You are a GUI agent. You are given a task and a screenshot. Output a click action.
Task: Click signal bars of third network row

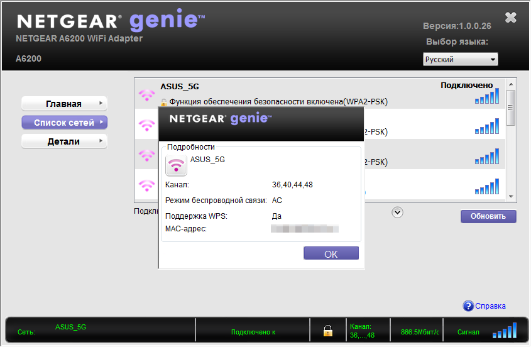coord(487,157)
